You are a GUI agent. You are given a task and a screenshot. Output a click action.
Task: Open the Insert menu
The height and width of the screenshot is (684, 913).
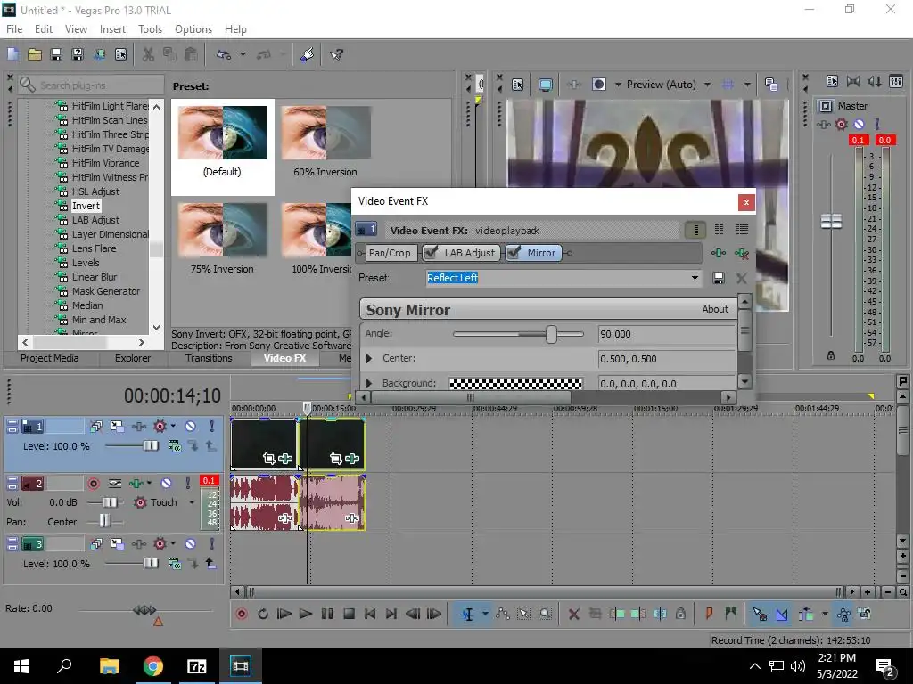point(112,29)
